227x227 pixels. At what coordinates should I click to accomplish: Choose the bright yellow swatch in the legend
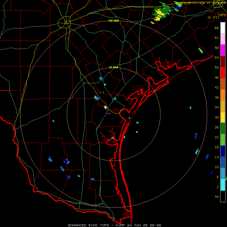click(223, 118)
